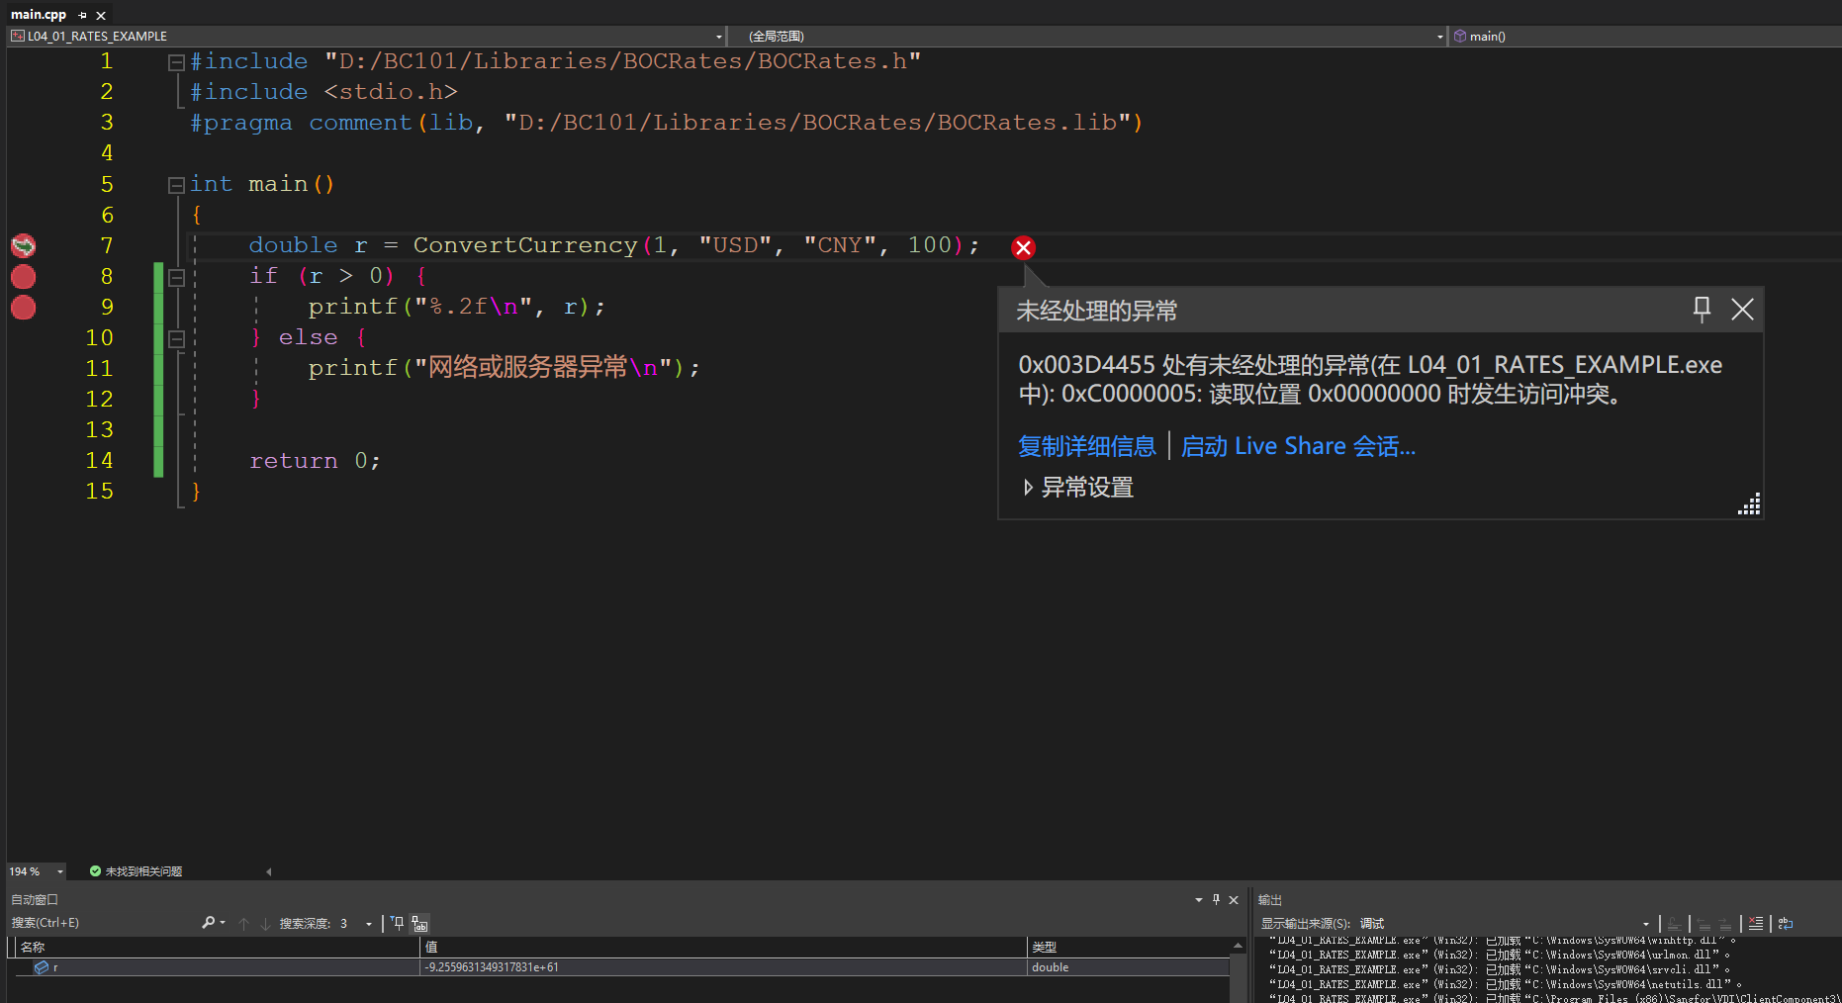This screenshot has width=1842, height=1003.
Task: Click the 自动窗口 scroll up arrow
Action: [1238, 947]
